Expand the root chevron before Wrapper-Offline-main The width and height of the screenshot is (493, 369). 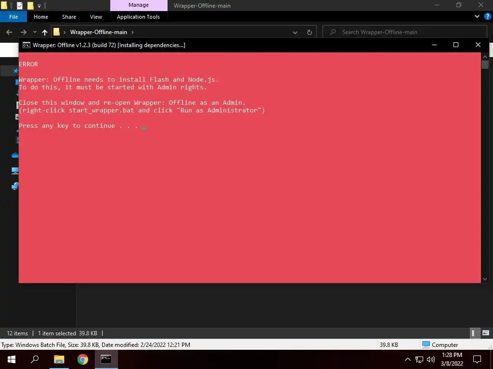65,32
